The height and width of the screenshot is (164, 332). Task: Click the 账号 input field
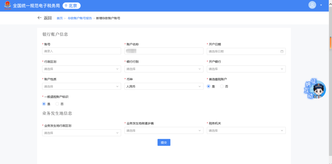[x=81, y=51]
